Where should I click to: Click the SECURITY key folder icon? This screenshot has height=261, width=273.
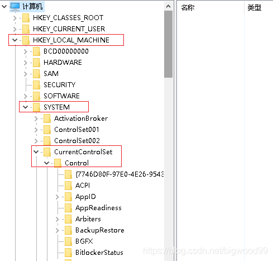coord(36,85)
